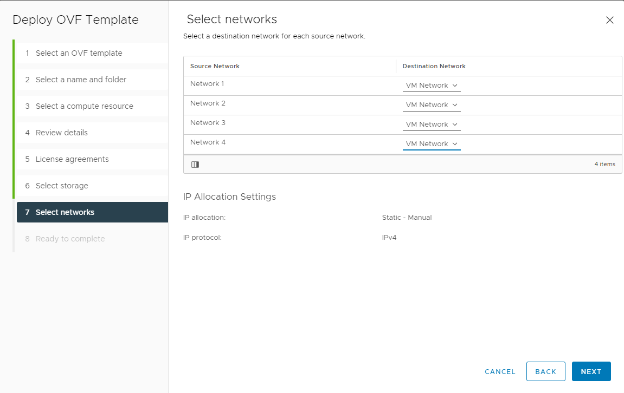Go to the Select a name and folder step
Screen dimensions: 624x393
point(80,79)
